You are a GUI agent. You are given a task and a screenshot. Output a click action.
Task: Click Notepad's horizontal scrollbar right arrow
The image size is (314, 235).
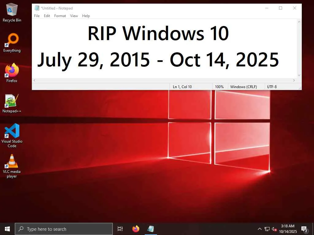(x=294, y=80)
